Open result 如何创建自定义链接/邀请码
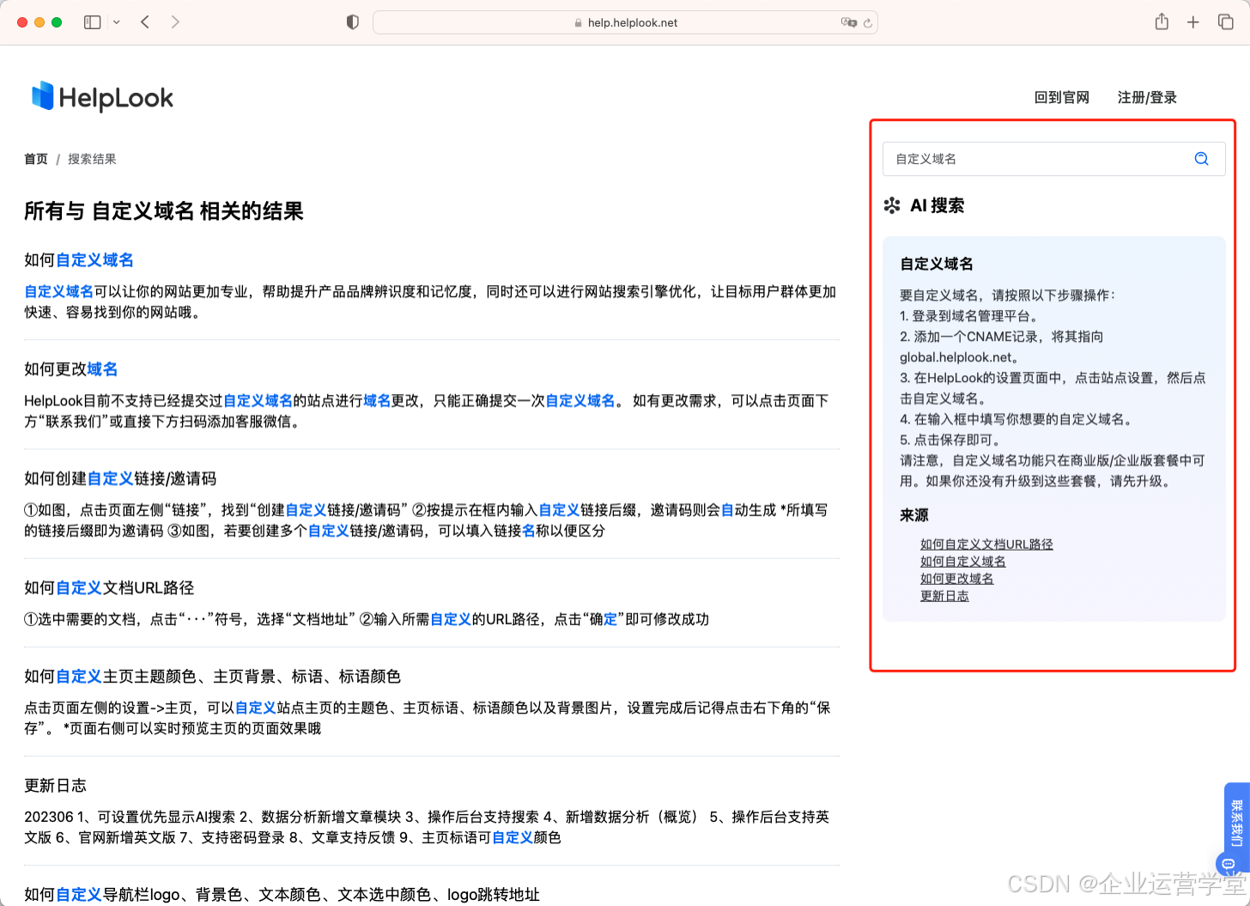 120,478
